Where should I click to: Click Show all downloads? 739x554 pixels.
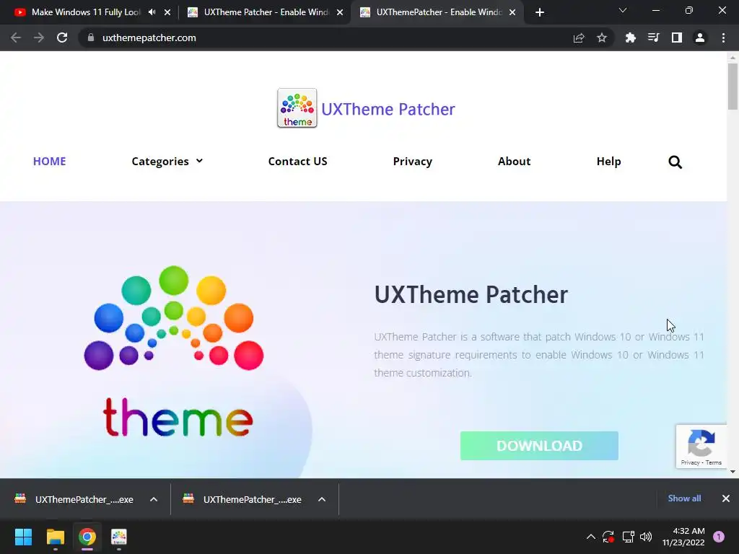point(684,498)
